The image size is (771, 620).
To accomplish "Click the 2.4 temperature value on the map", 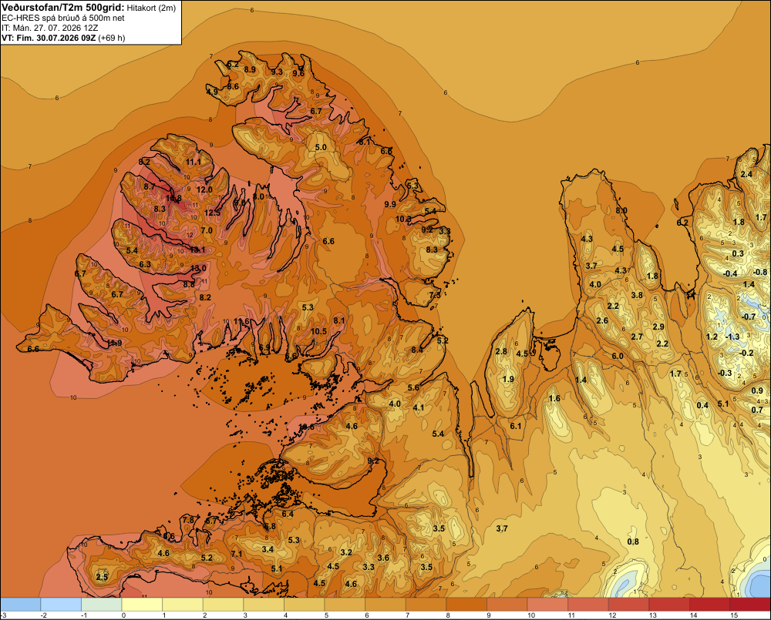I will (746, 174).
